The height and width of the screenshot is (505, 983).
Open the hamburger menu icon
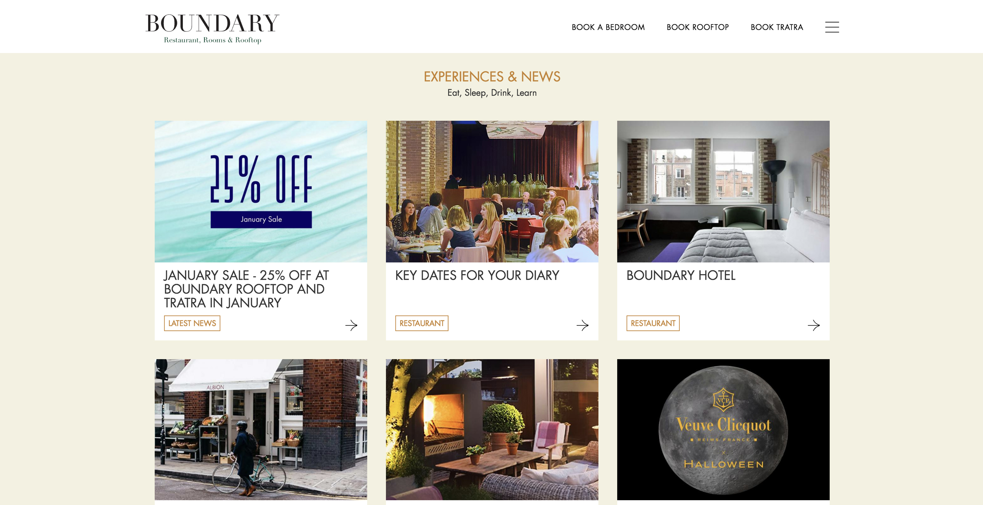[x=832, y=27]
